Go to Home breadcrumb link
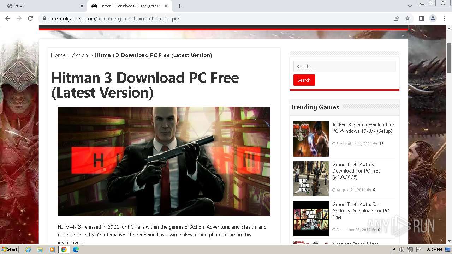452x254 pixels. click(x=58, y=55)
